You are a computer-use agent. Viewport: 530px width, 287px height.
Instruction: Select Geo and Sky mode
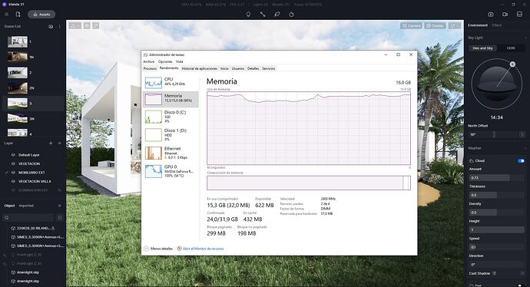(x=482, y=48)
